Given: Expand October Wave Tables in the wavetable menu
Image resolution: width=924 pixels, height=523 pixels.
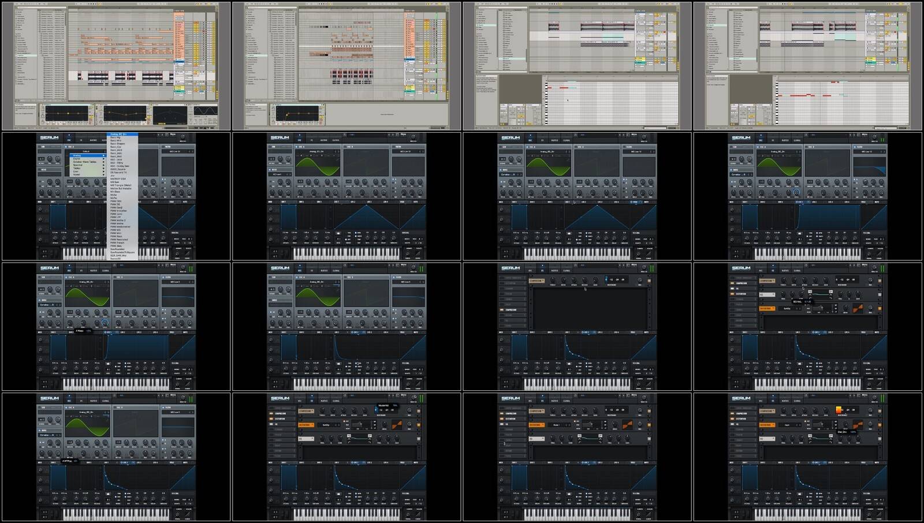Looking at the screenshot, I should click(88, 162).
